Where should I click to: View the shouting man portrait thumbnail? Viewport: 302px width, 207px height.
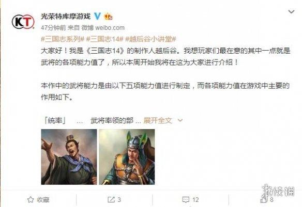tap(69, 157)
